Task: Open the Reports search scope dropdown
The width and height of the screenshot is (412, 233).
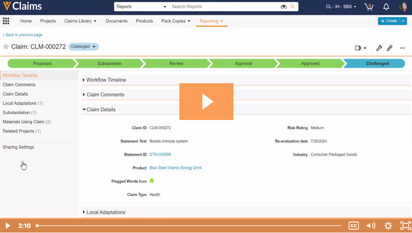Action: click(141, 7)
